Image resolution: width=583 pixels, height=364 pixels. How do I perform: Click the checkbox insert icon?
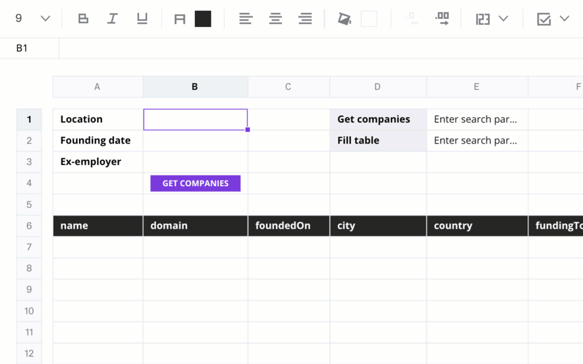tap(544, 19)
